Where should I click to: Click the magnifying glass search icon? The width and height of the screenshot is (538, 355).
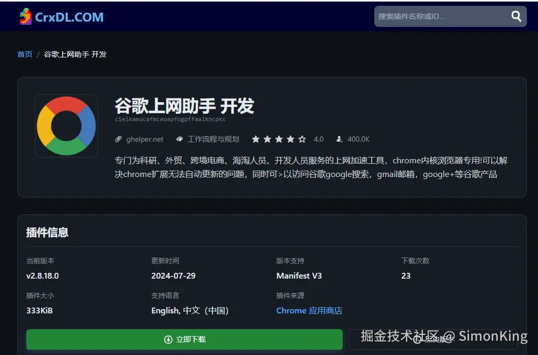click(x=516, y=16)
